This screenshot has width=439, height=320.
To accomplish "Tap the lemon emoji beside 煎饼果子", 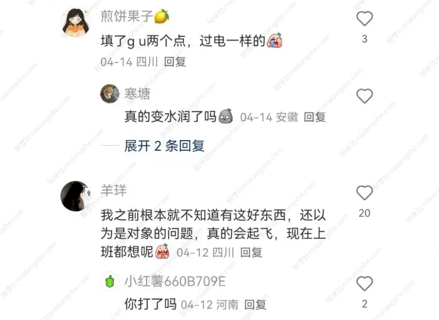I will [x=162, y=16].
